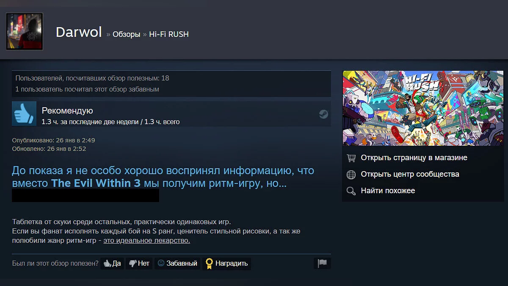Viewport: 508px width, 286px height.
Task: Vote Да on review helpfulness
Action: click(x=112, y=264)
